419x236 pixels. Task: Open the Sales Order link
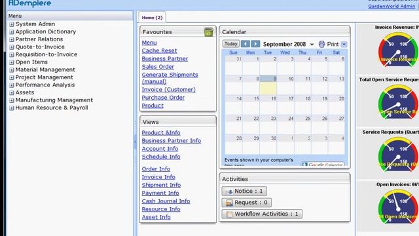(x=158, y=67)
